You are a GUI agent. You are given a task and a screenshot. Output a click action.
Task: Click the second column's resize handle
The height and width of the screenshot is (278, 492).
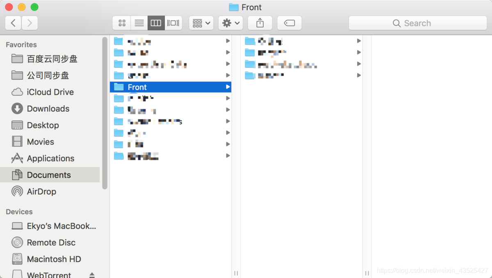367,273
